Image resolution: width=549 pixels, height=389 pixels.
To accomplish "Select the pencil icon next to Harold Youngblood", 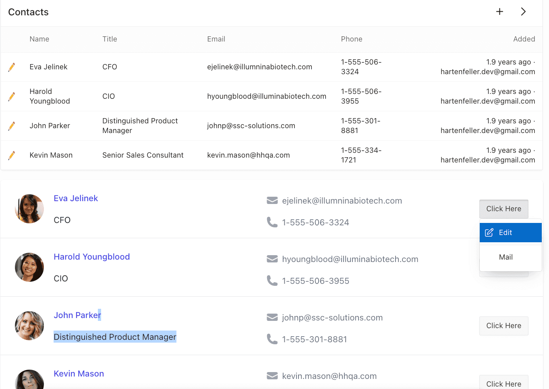I will (x=12, y=96).
